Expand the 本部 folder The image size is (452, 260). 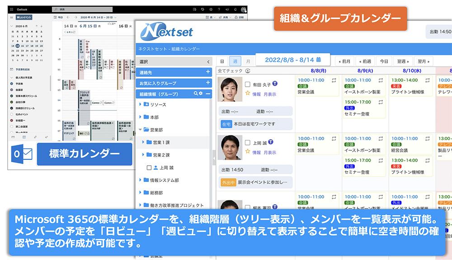141,117
